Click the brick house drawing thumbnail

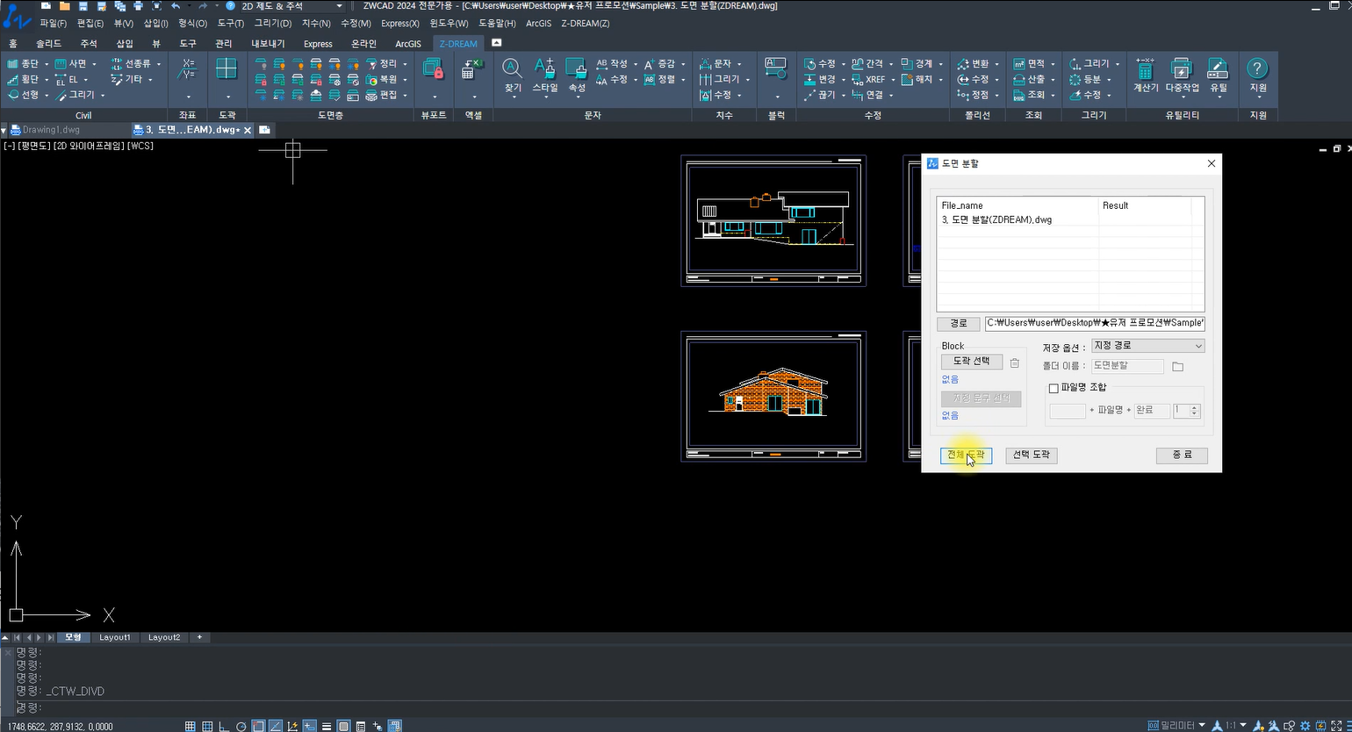[773, 396]
